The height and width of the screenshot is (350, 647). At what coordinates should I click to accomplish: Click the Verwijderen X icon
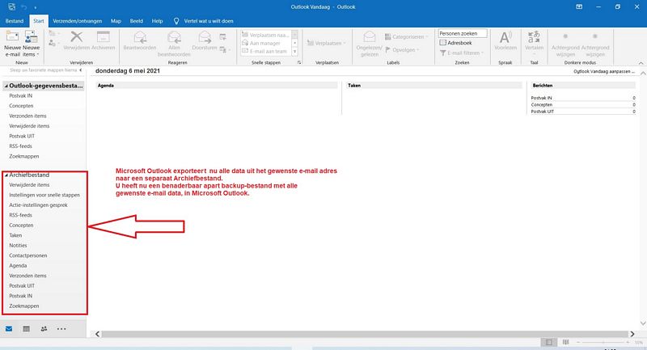click(x=76, y=36)
